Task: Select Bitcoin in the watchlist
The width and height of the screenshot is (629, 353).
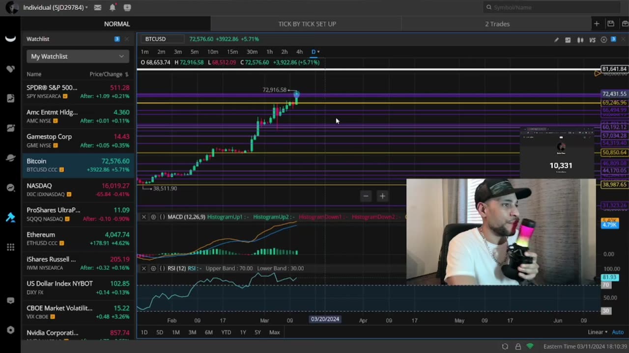Action: (78, 165)
